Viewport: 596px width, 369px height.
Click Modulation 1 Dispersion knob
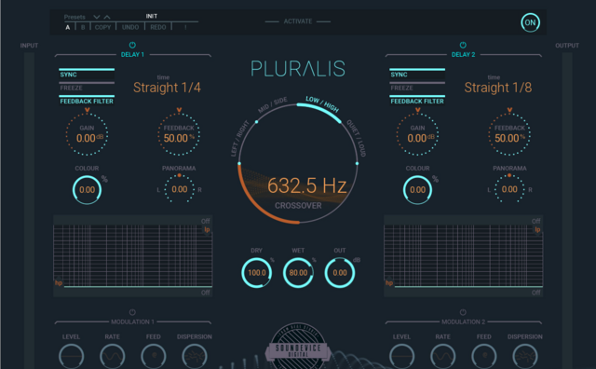[195, 356]
